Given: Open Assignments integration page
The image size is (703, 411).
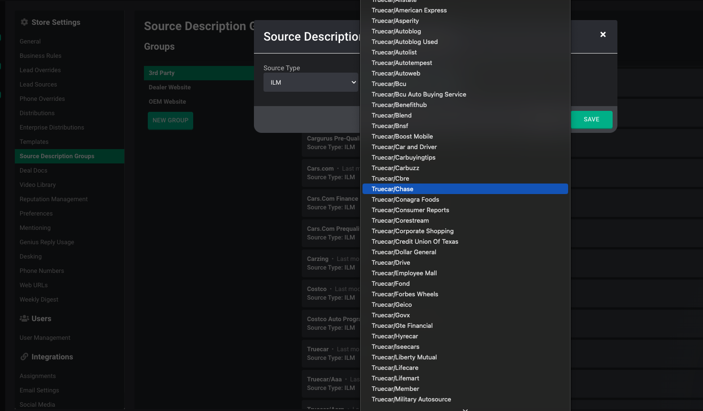Looking at the screenshot, I should tap(38, 376).
